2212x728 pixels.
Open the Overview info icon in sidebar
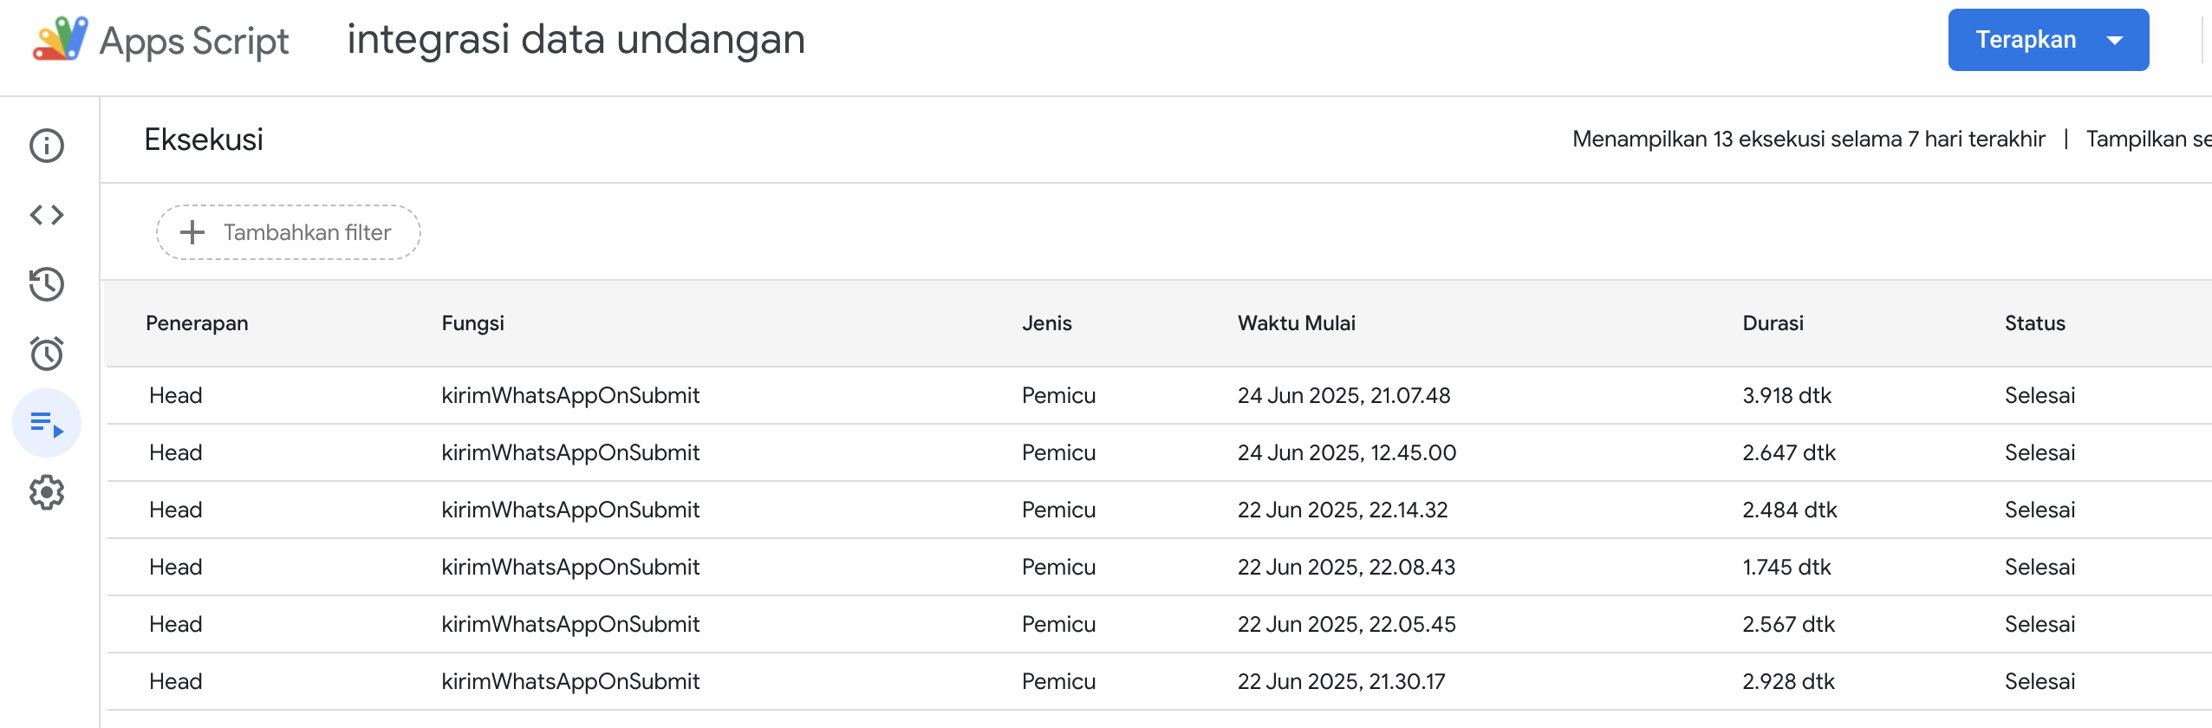coord(47,146)
